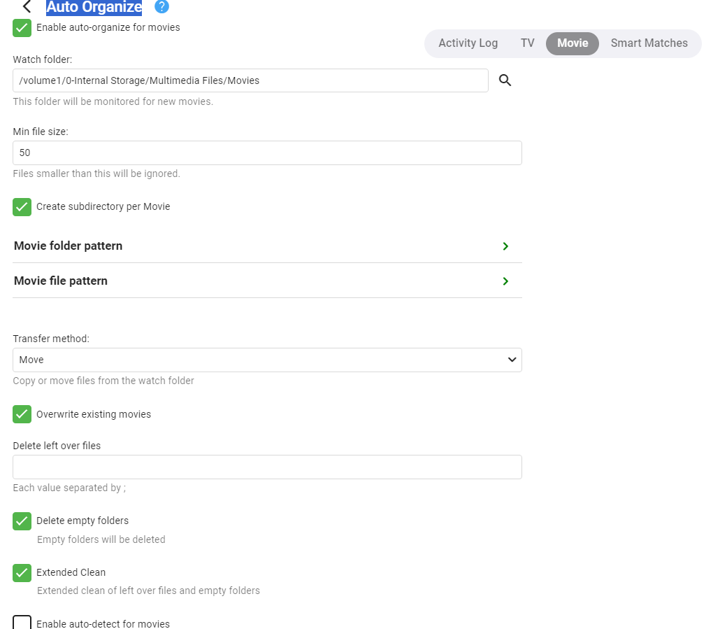Browse for watch folder with search icon
The image size is (727, 629).
[x=505, y=80]
